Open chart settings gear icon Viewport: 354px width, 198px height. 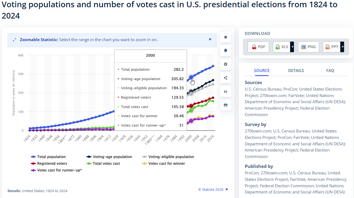(x=226, y=64)
